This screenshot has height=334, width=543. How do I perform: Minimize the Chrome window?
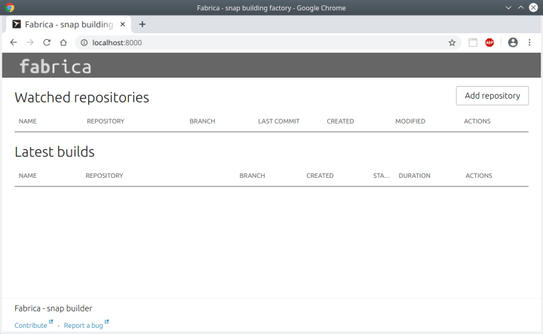[x=508, y=8]
